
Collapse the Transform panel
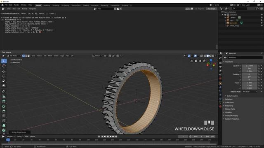tap(229, 62)
